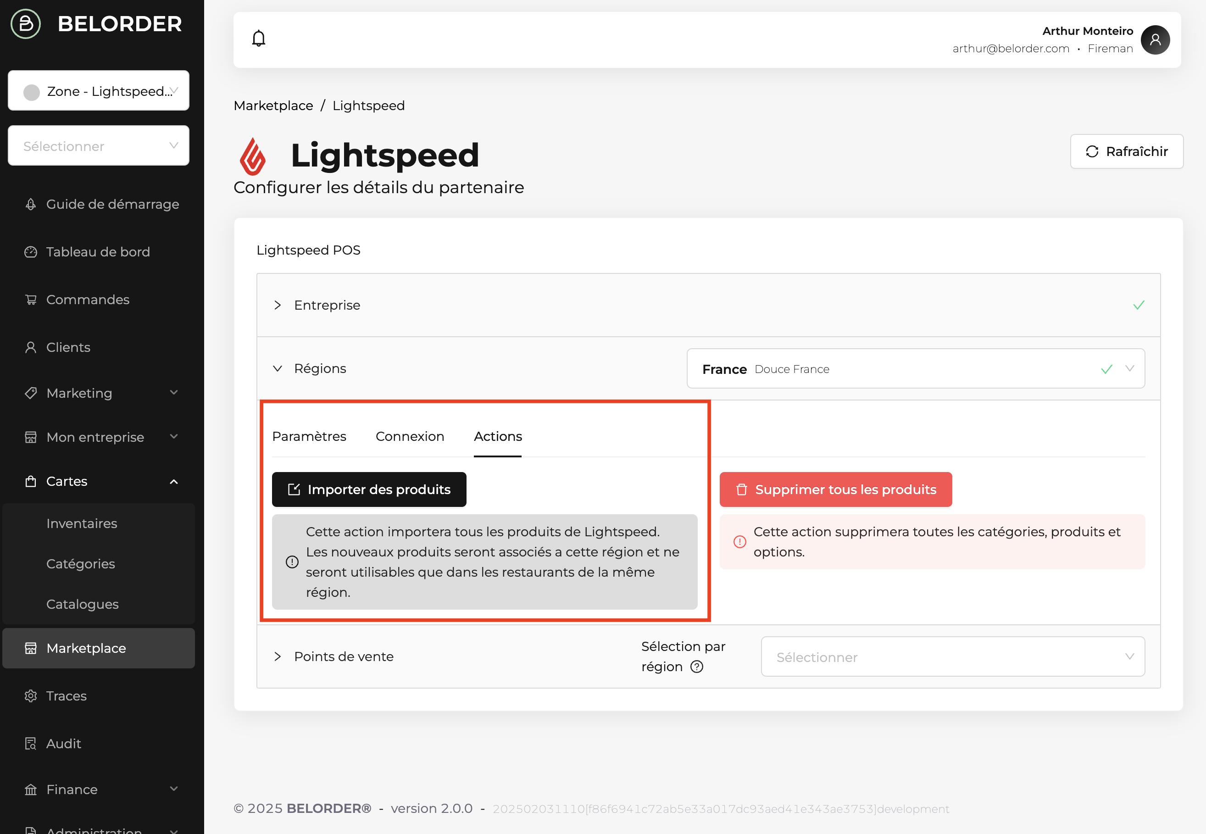Expand the Marketing submenu
Screen dimensions: 1206x834
pyautogui.click(x=174, y=392)
